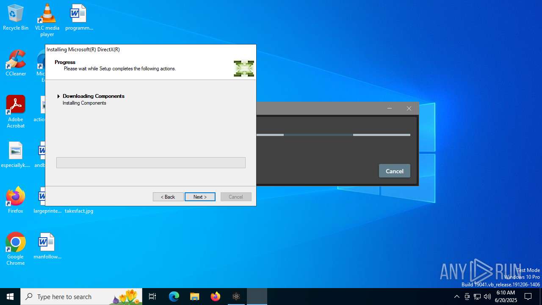Open the taskbar clock and date
Image resolution: width=542 pixels, height=305 pixels.
pyautogui.click(x=506, y=297)
